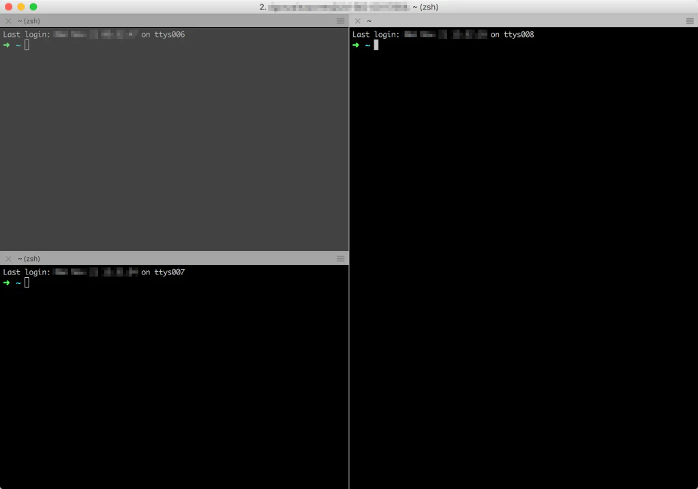Close the bottom-left ttys007 pane

(x=8, y=259)
